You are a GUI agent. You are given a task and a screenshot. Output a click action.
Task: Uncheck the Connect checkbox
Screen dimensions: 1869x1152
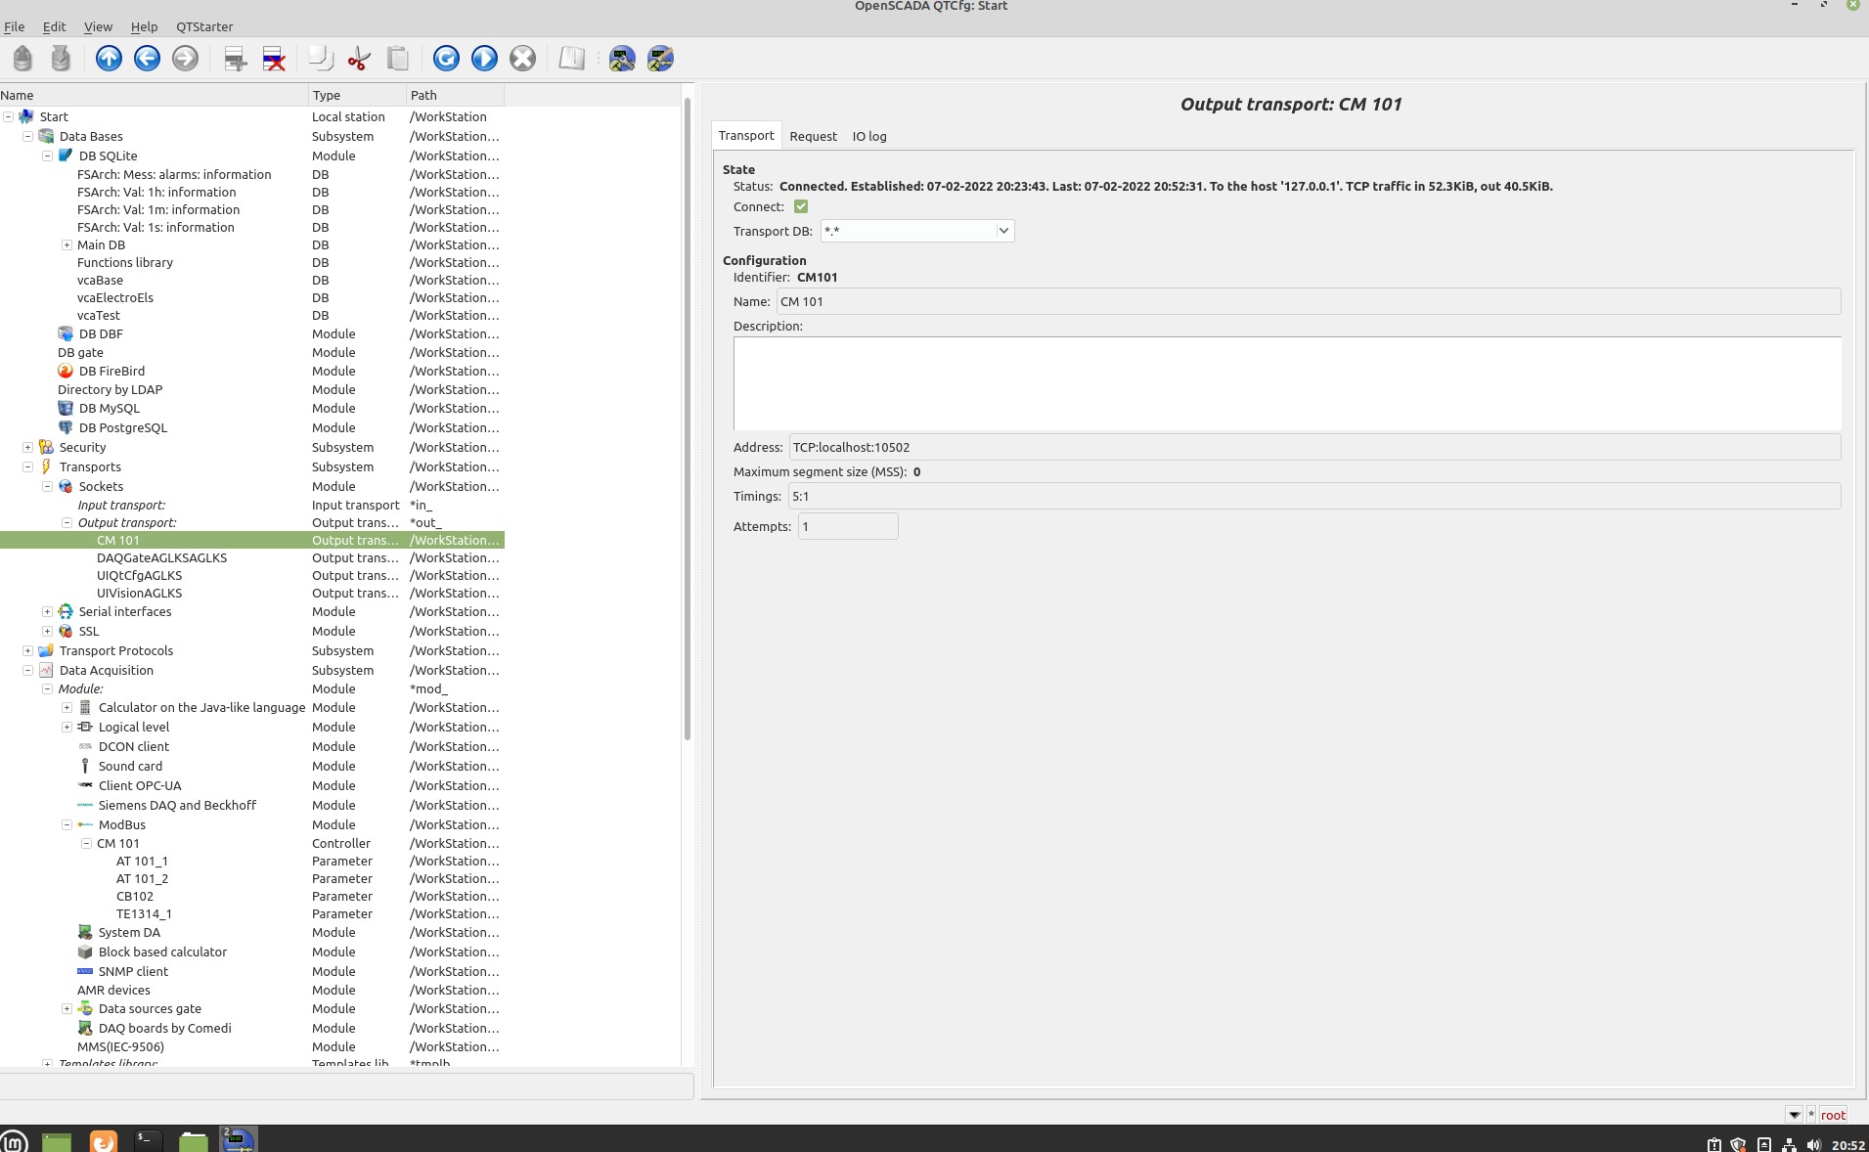(801, 206)
